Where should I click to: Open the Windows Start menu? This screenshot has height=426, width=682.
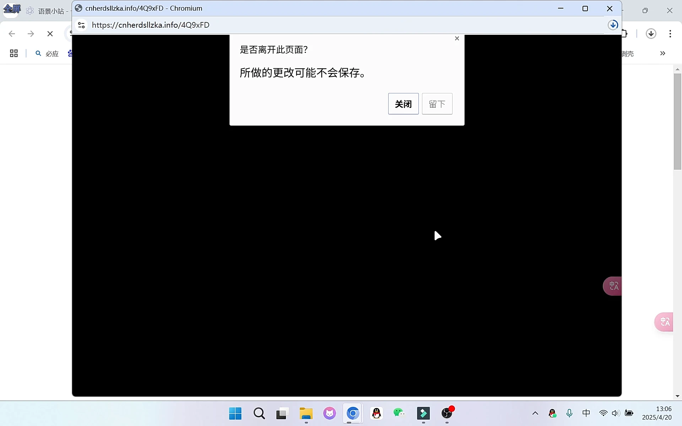point(235,414)
